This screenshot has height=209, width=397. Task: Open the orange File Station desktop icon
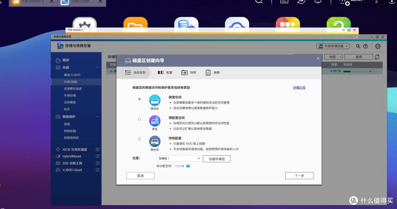click(135, 25)
